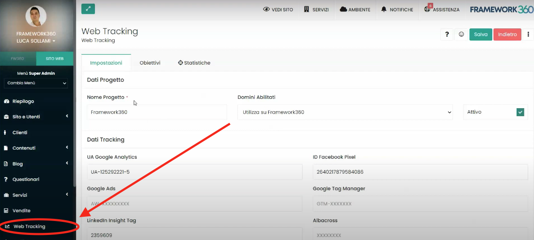
Task: Open the help question mark icon
Action: 447,35
